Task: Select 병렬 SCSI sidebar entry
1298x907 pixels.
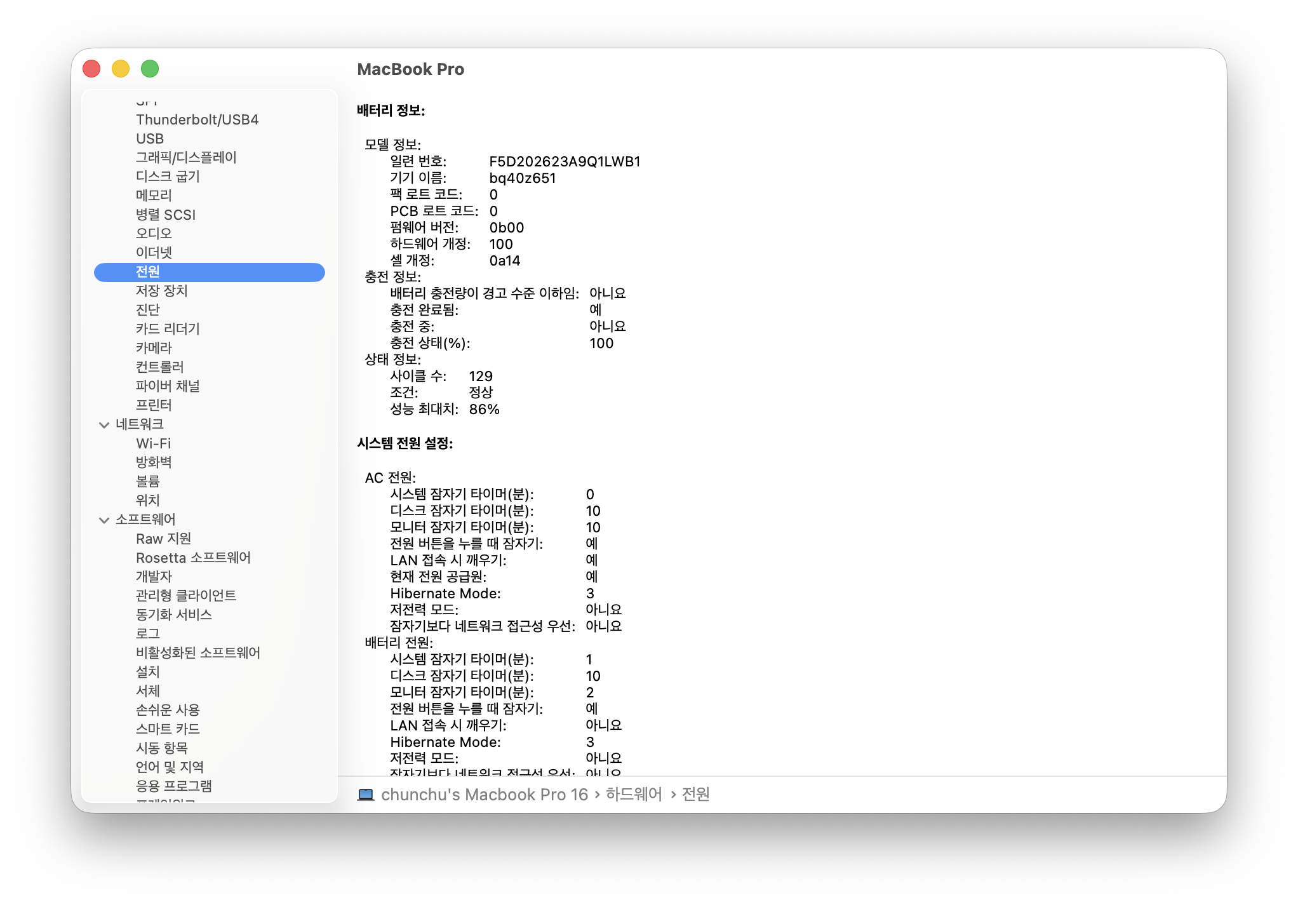Action: pyautogui.click(x=166, y=215)
